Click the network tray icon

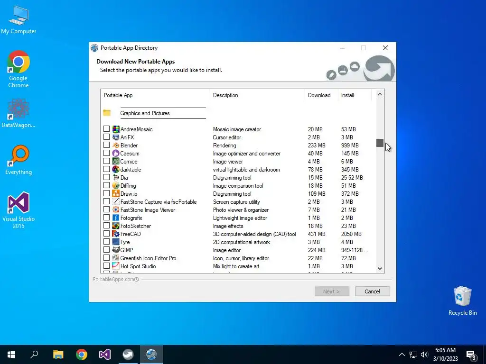pyautogui.click(x=413, y=355)
